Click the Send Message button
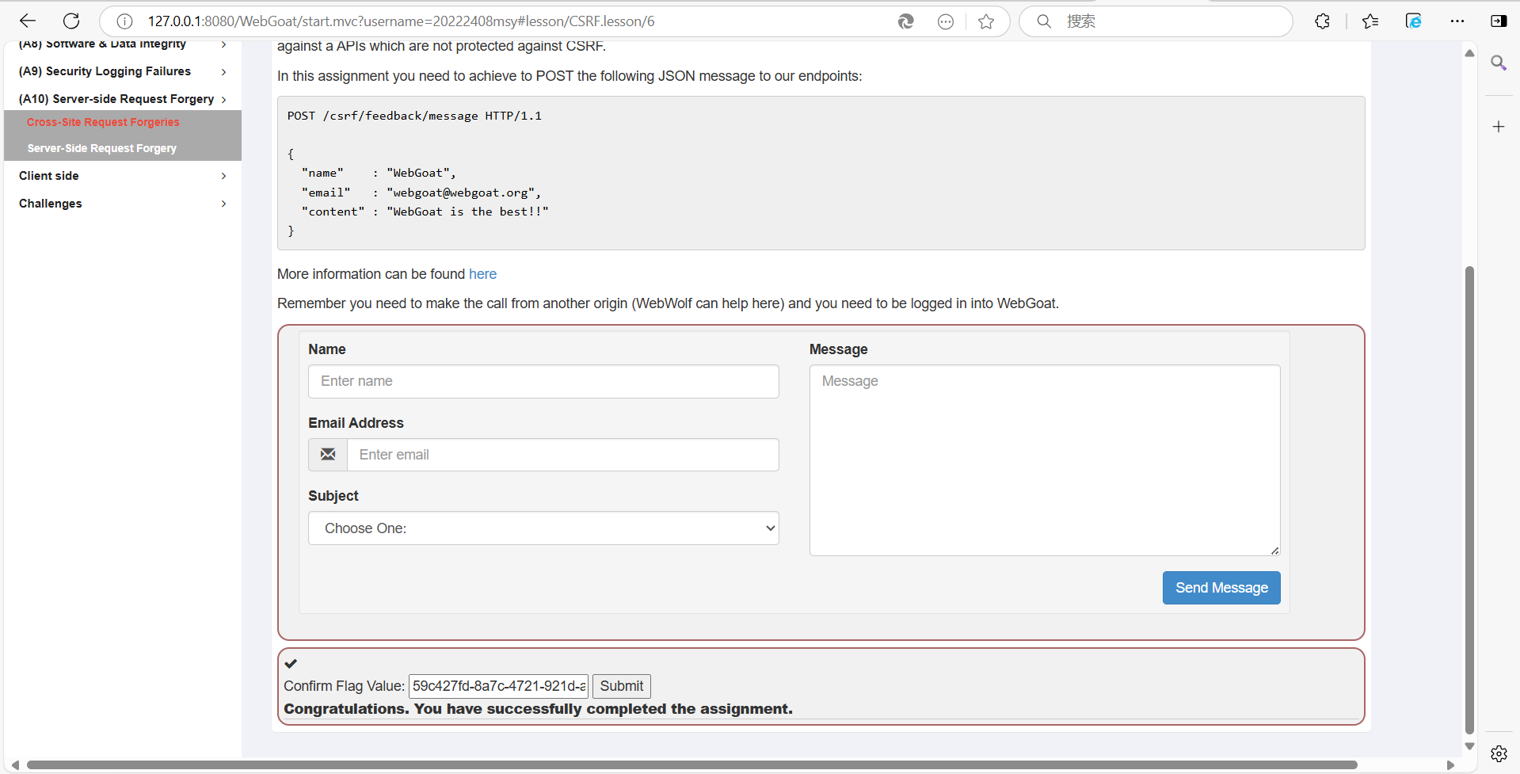Screen dimensions: 1520x774 (x=1221, y=588)
